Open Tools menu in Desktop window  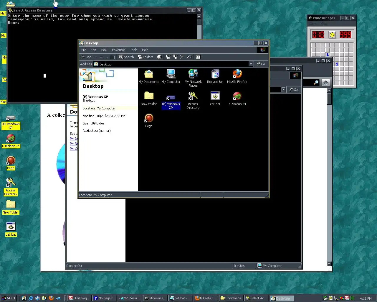tap(134, 50)
